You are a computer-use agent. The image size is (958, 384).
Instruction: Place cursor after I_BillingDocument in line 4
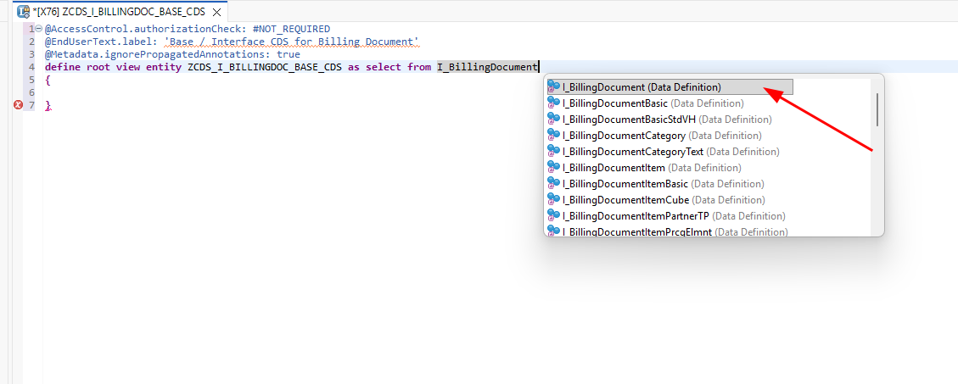(538, 67)
